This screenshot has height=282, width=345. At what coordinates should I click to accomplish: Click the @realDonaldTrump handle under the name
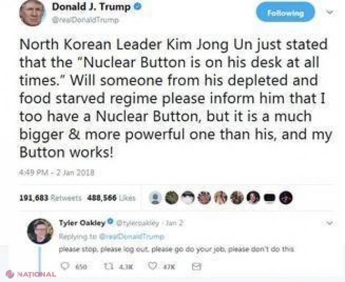point(85,20)
